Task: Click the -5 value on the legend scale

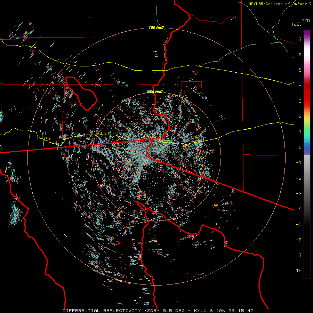Action: coord(299,225)
